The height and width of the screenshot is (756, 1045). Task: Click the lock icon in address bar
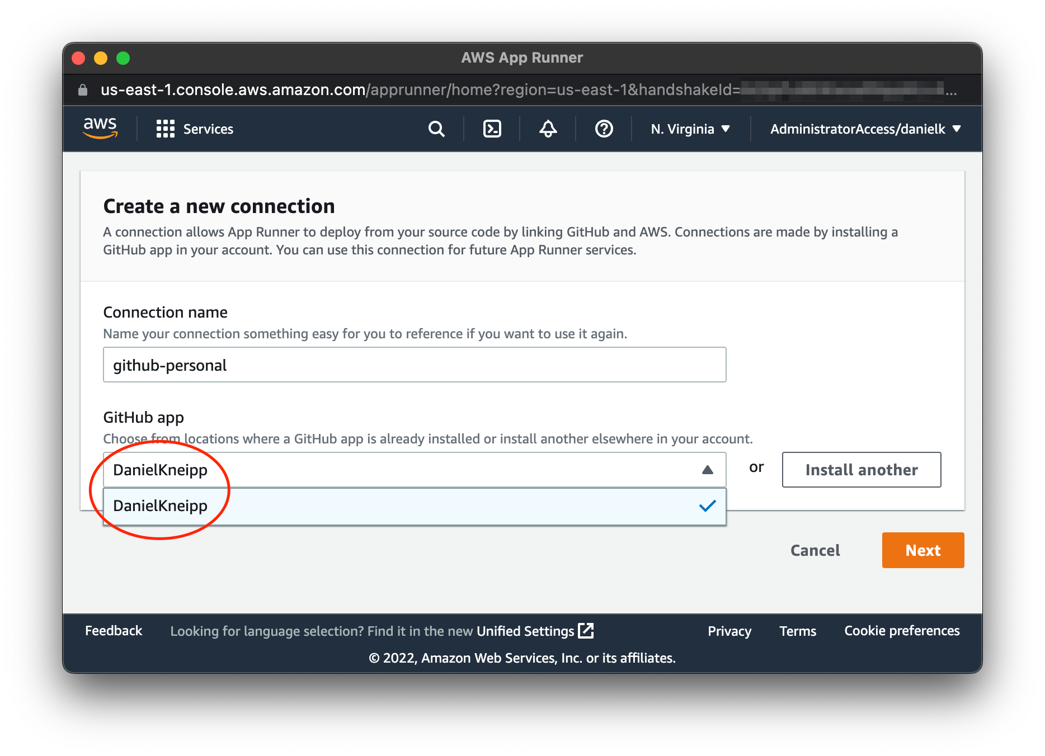[x=83, y=89]
